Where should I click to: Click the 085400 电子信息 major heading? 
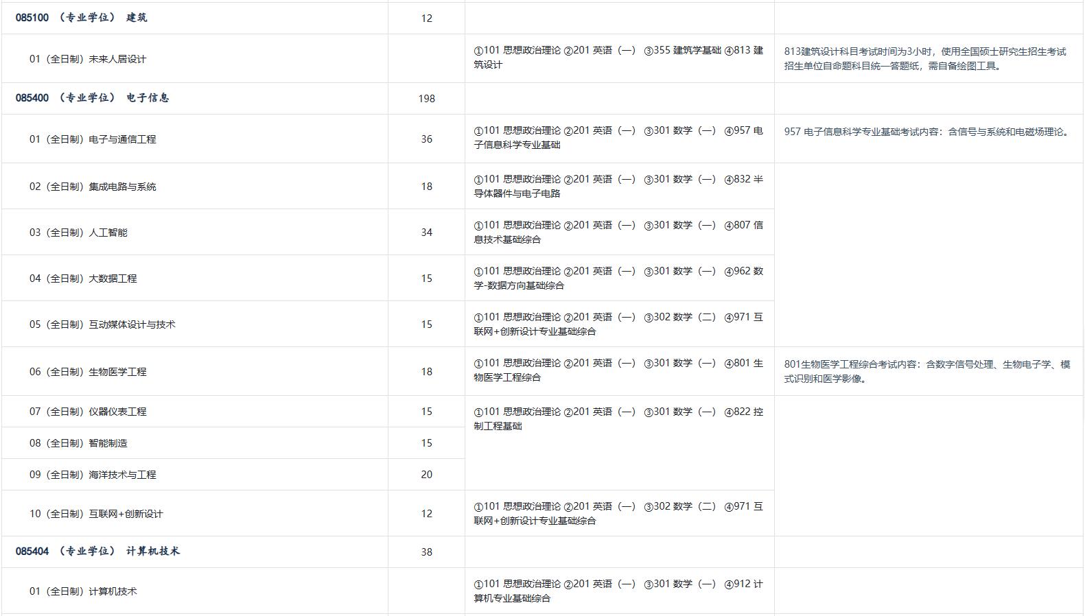(92, 98)
